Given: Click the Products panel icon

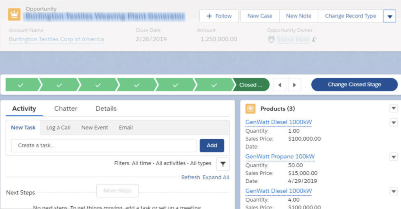Looking at the screenshot, I should click(250, 109).
